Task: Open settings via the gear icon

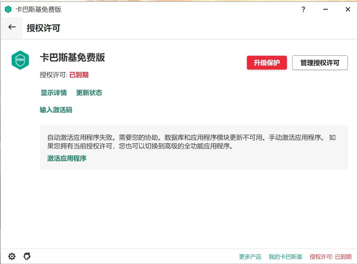Action: click(x=12, y=256)
